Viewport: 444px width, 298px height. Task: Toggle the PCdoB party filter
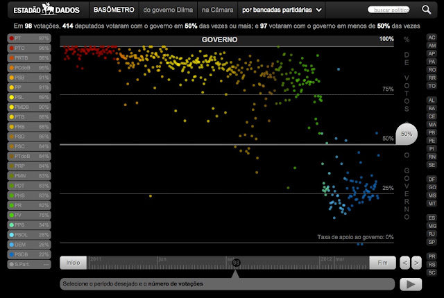[x=29, y=68]
